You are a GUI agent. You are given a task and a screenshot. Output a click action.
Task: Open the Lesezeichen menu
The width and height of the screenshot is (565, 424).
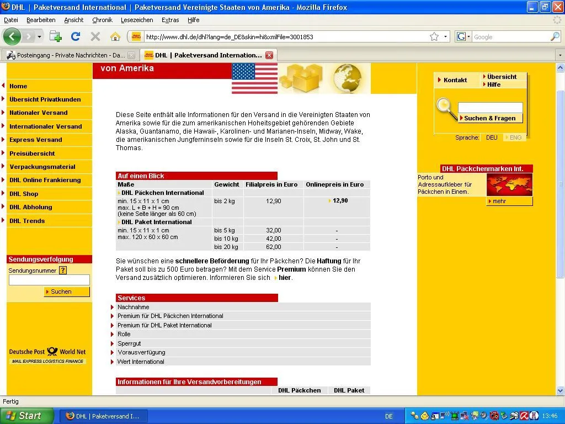click(x=137, y=20)
